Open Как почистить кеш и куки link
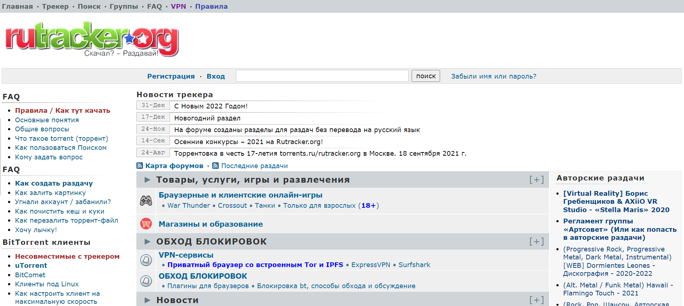Screen dimensions: 684x306 (60, 211)
